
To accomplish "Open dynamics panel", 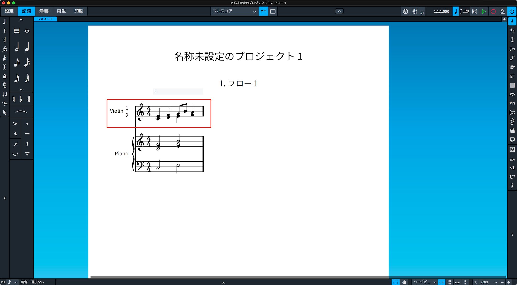I will [512, 58].
